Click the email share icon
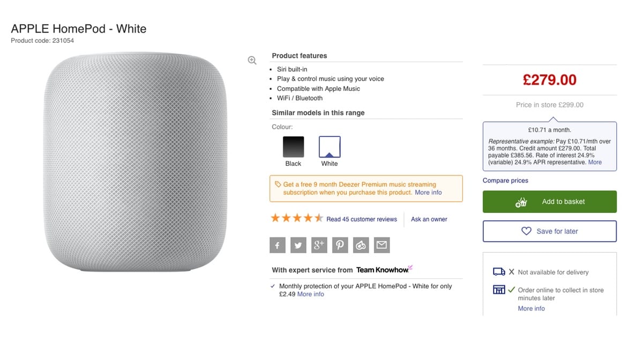Viewport: 643px width, 337px height. [x=382, y=246]
